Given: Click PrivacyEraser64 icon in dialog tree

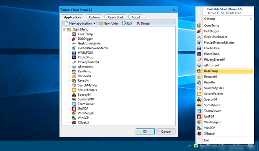Looking at the screenshot, I should pos(74,62).
